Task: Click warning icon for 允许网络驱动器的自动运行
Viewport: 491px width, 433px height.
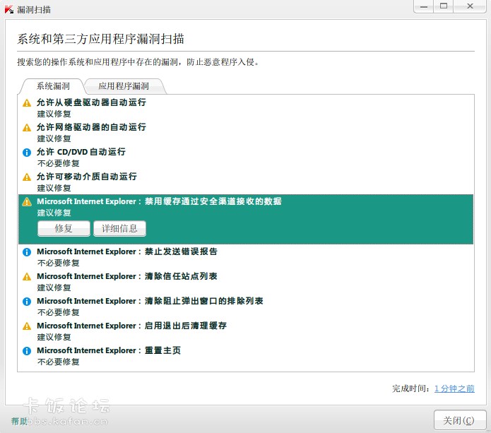Action: tap(27, 127)
